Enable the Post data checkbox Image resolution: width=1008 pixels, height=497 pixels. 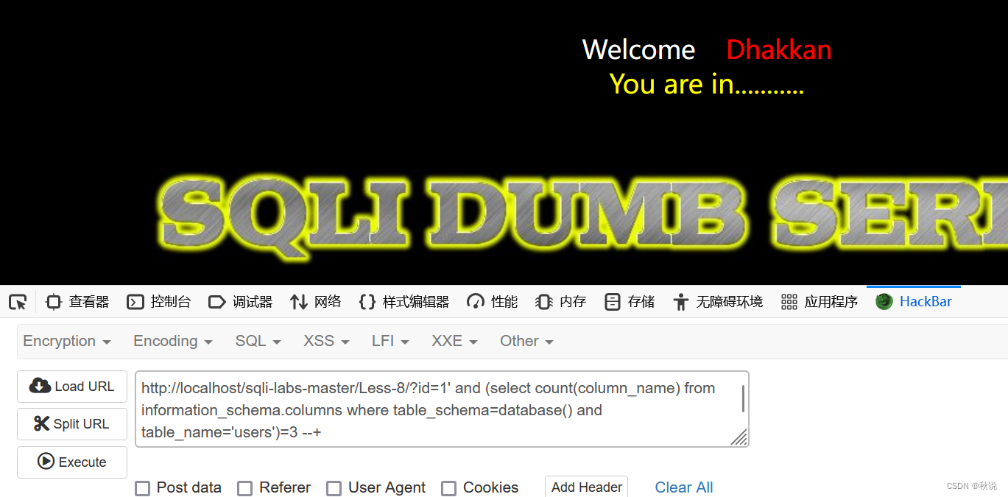tap(143, 488)
